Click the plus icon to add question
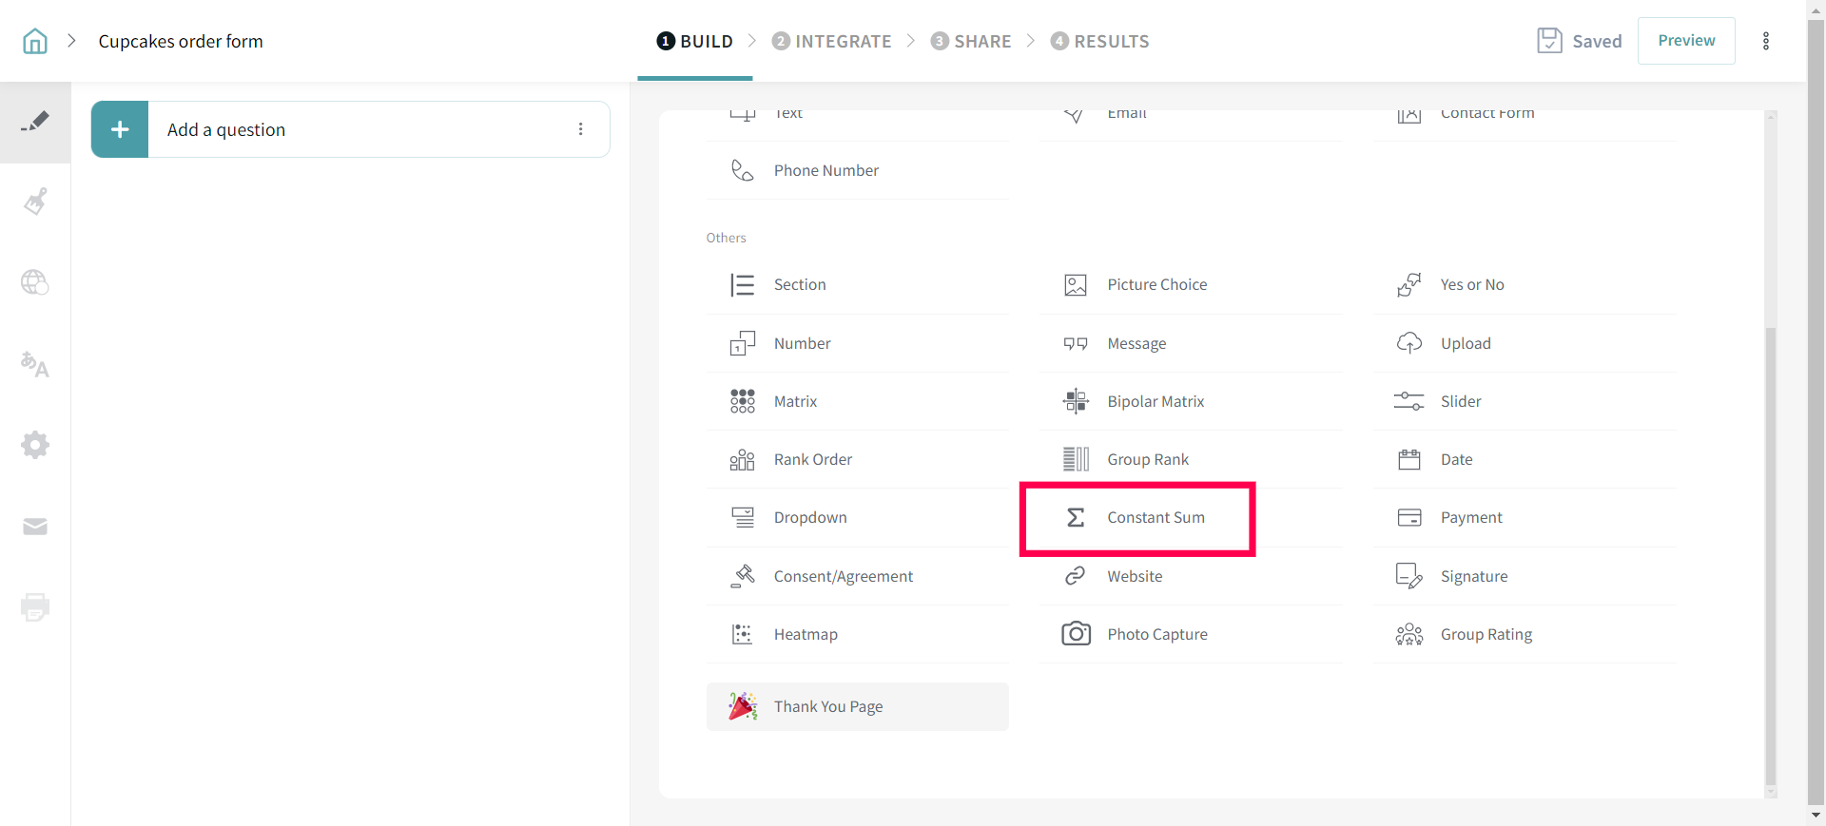This screenshot has height=826, width=1826. coord(120,129)
